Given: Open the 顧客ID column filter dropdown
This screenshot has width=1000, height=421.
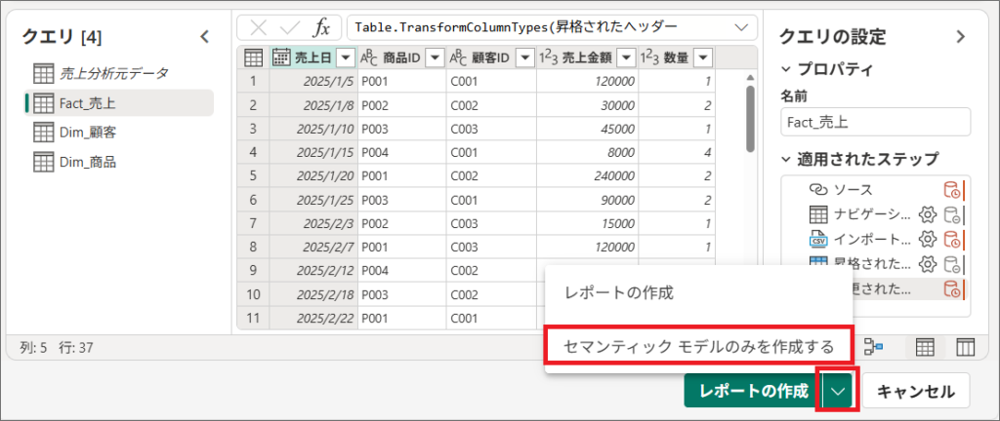Looking at the screenshot, I should (524, 57).
